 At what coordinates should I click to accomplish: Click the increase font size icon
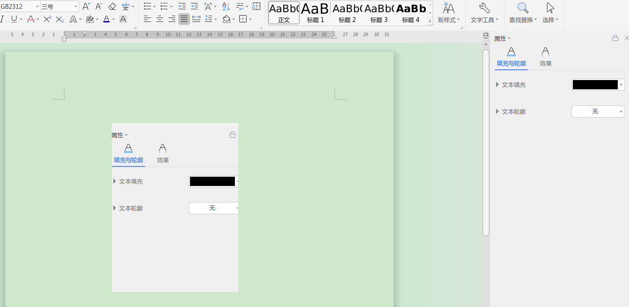86,6
